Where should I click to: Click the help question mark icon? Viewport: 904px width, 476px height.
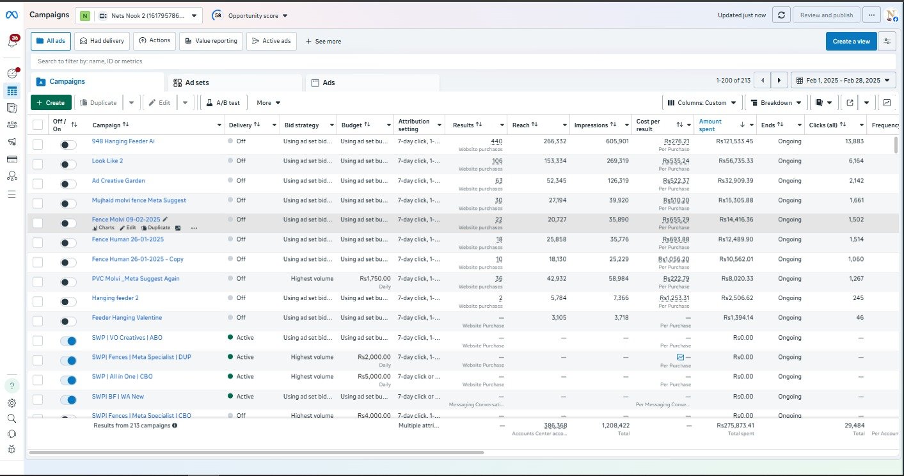click(12, 386)
